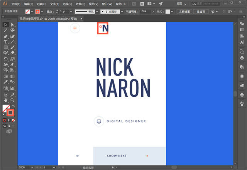247x170 pixels.
Task: Open the 效果(C) menu
Action: point(80,3)
